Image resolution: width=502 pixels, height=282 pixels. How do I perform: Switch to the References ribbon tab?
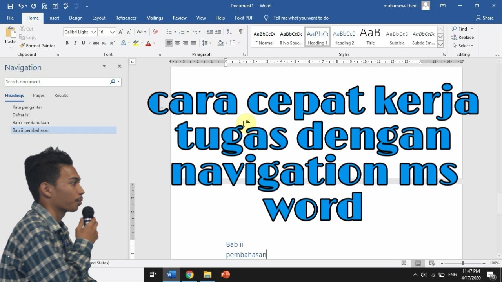point(126,18)
